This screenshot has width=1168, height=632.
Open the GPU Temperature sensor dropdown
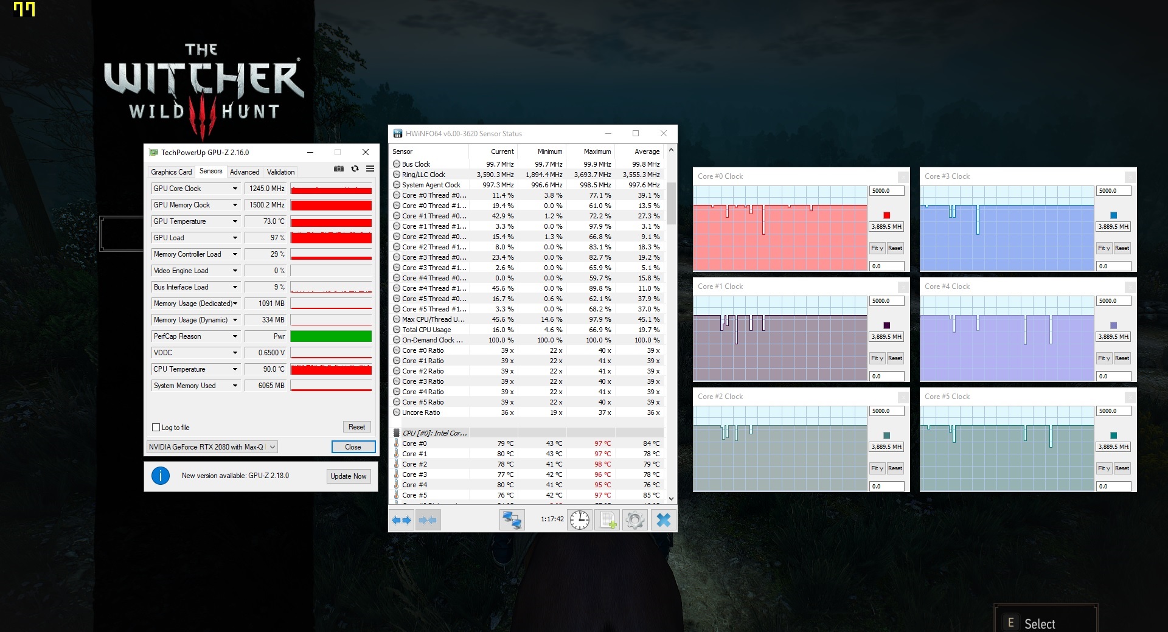click(235, 221)
